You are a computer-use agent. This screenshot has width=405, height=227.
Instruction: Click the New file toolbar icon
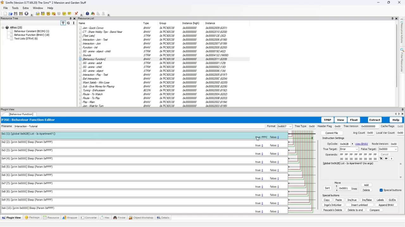(5, 14)
